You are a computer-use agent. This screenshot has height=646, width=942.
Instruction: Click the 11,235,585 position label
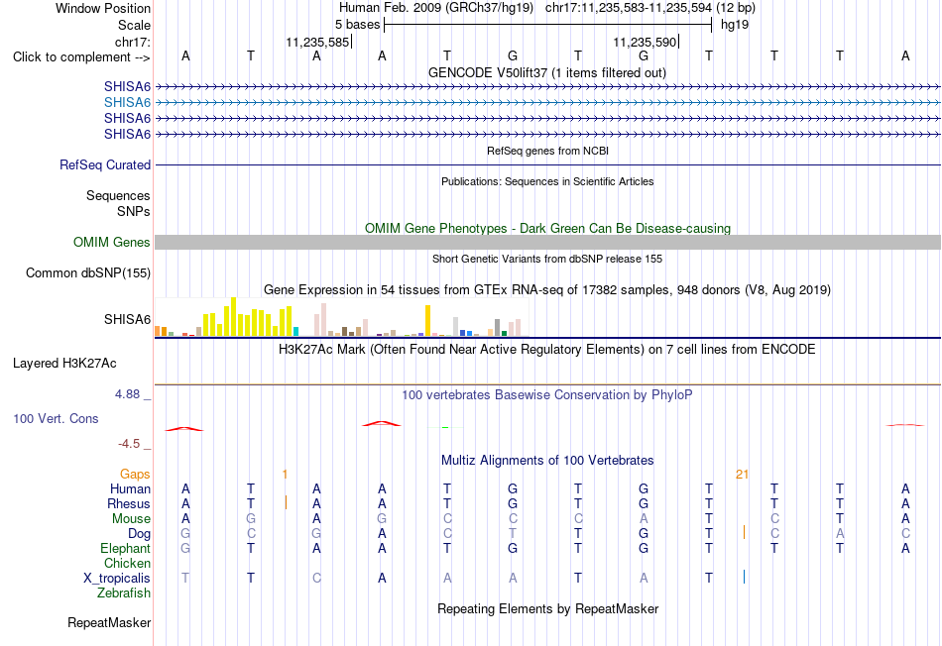point(318,42)
